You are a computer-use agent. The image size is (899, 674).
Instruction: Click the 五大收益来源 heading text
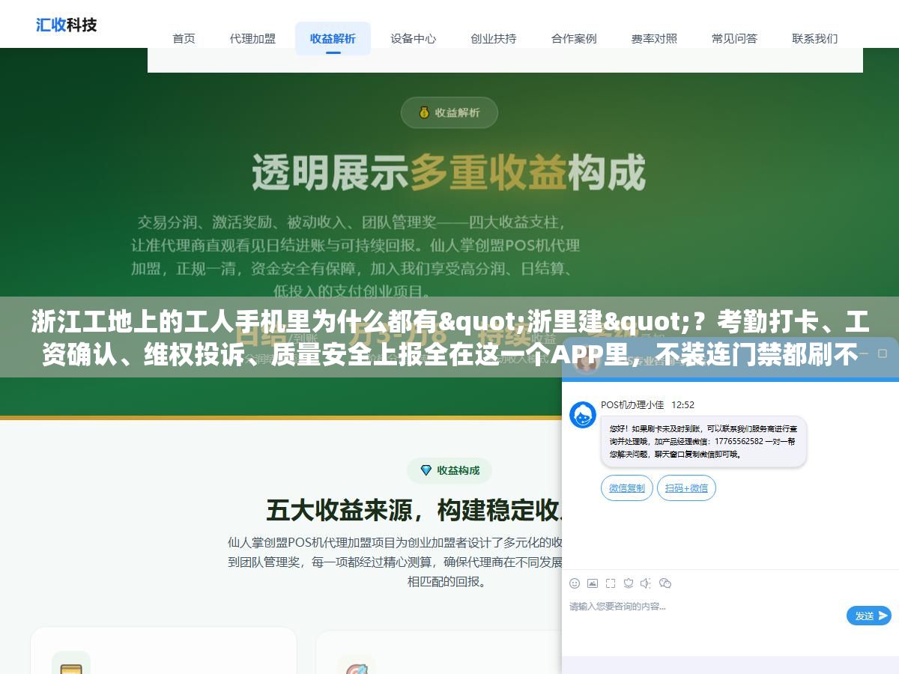click(414, 511)
